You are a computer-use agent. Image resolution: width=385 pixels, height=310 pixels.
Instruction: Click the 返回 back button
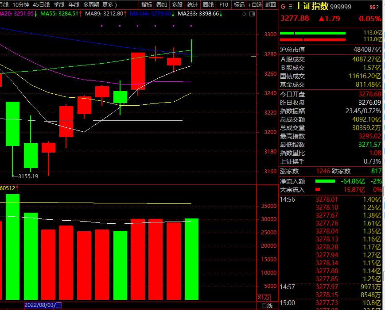[x=270, y=5]
